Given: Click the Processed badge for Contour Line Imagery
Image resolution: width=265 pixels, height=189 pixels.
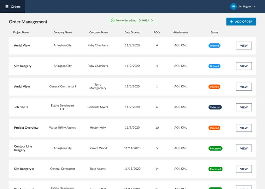Looking at the screenshot, I should click(x=215, y=148).
